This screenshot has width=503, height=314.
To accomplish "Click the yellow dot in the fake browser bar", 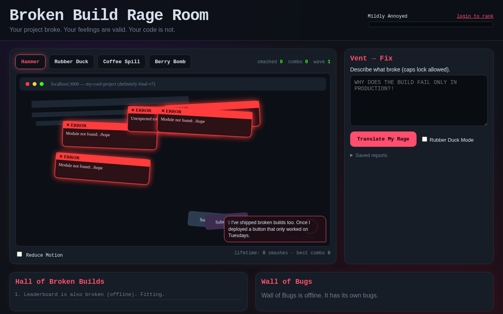I will 35,84.
